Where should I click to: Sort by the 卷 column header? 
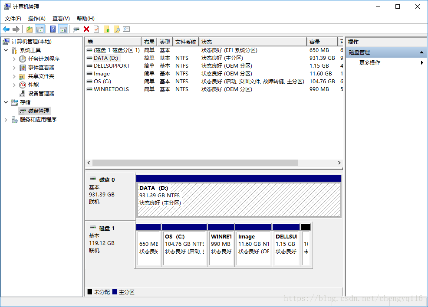click(113, 42)
